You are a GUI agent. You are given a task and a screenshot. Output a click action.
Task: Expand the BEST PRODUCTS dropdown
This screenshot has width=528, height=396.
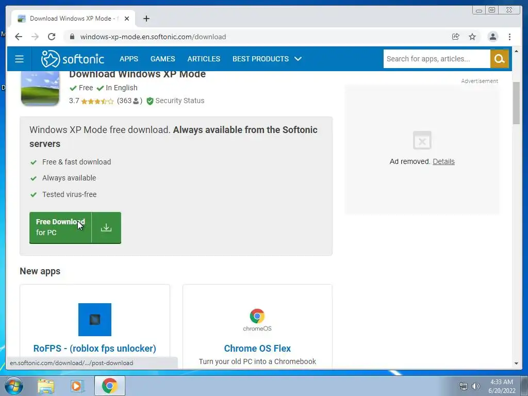(267, 59)
